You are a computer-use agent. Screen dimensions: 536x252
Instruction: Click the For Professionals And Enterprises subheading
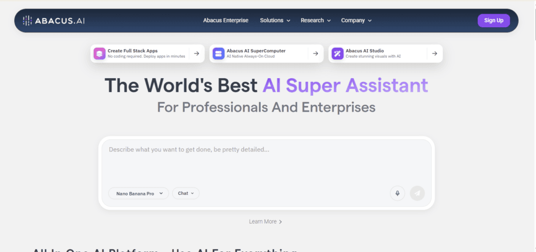click(x=266, y=107)
